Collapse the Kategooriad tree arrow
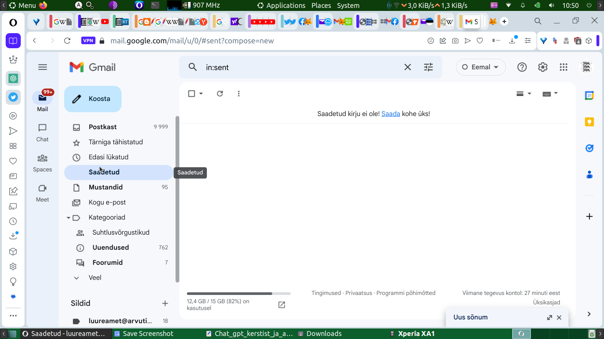This screenshot has width=604, height=339. pos(68,218)
